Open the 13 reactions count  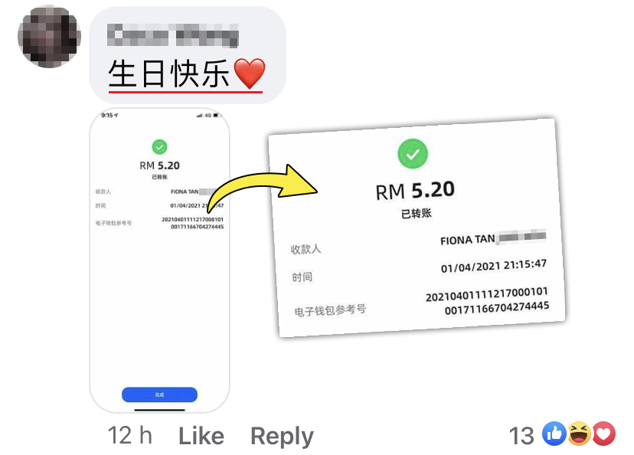pyautogui.click(x=521, y=436)
